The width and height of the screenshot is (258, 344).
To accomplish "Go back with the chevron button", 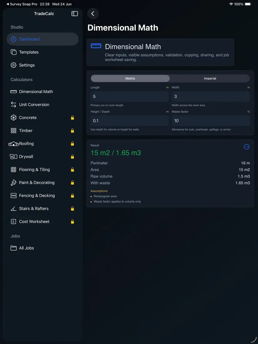I will [x=93, y=13].
